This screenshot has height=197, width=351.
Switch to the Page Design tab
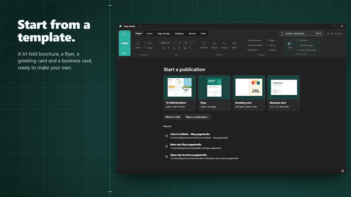click(x=164, y=34)
